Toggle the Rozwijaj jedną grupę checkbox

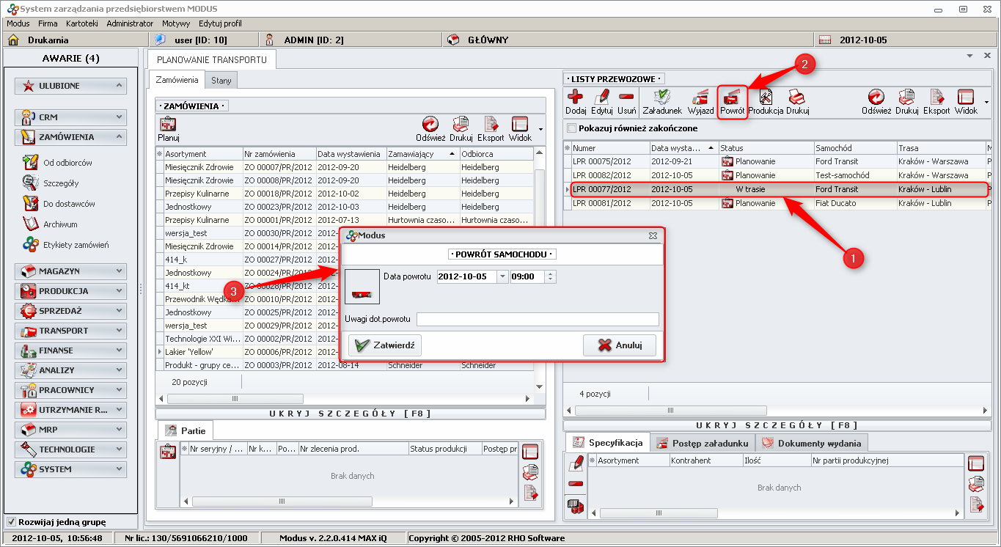coord(11,522)
